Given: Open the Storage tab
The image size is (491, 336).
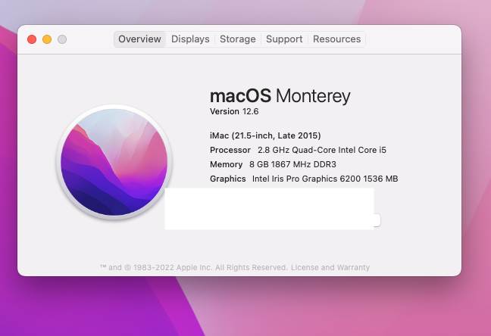Looking at the screenshot, I should click(238, 39).
